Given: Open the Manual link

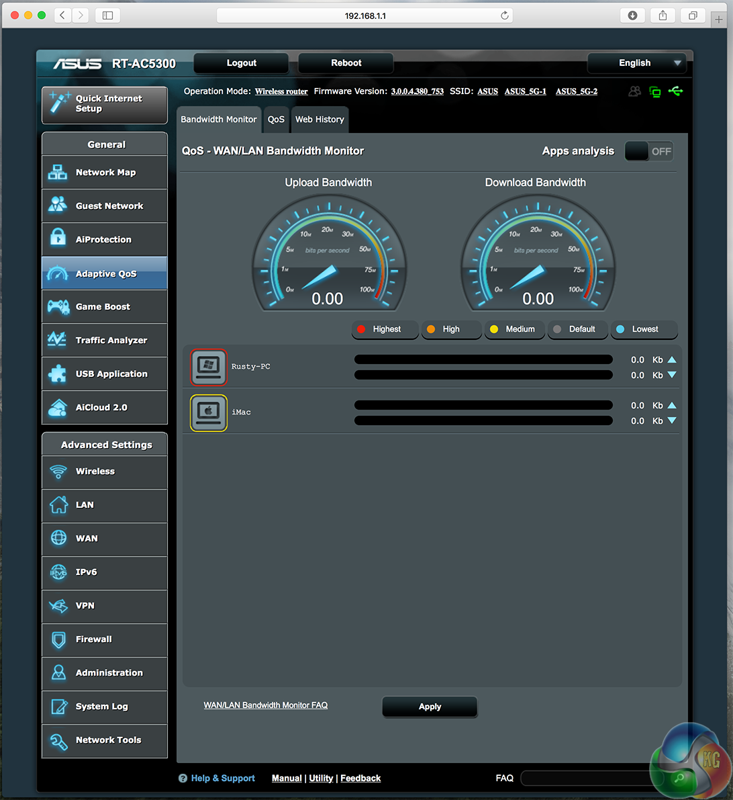Looking at the screenshot, I should (x=287, y=778).
